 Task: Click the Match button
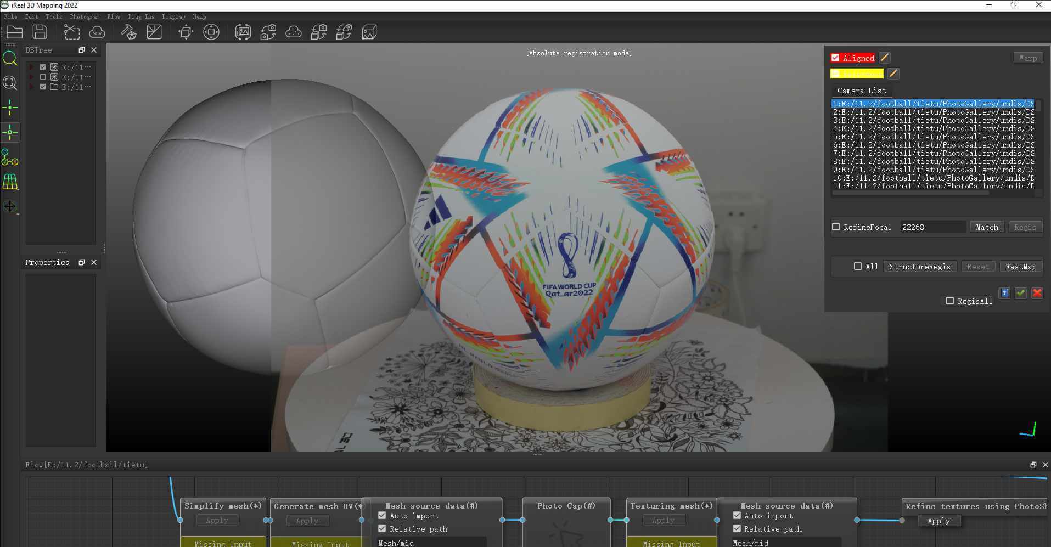click(x=987, y=227)
